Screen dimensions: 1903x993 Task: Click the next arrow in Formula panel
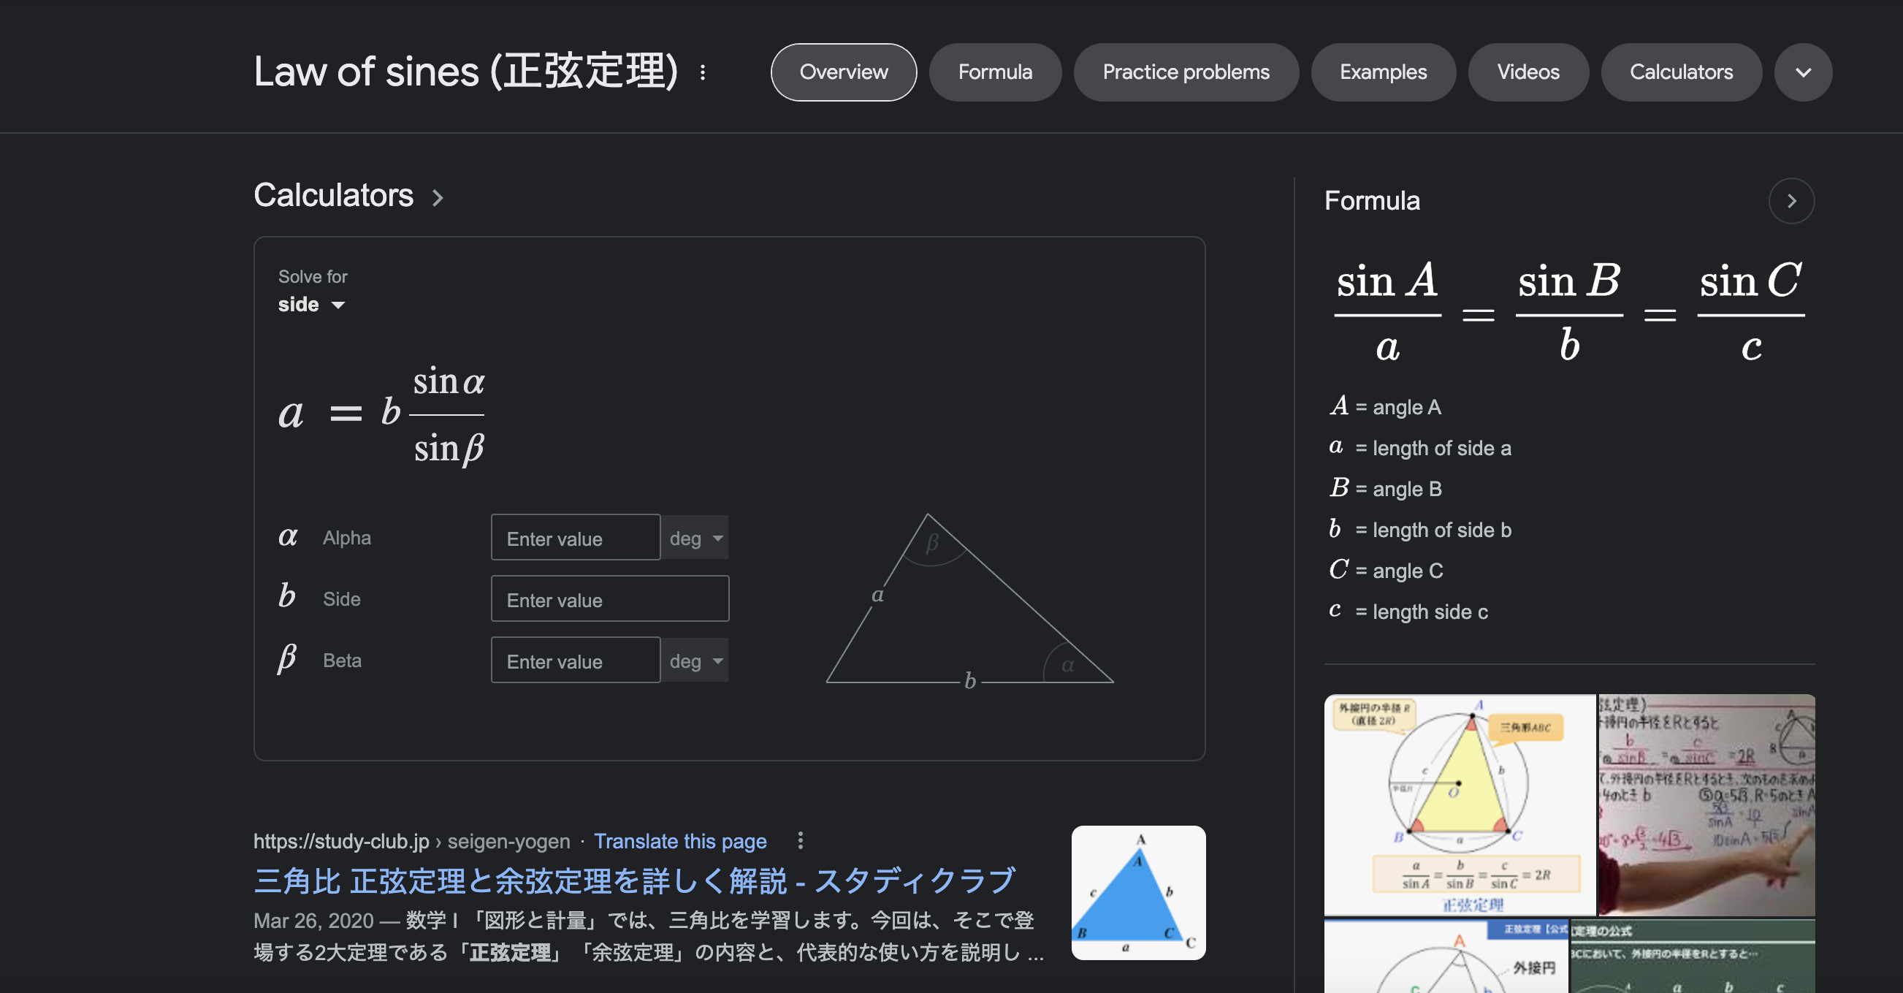[1791, 201]
